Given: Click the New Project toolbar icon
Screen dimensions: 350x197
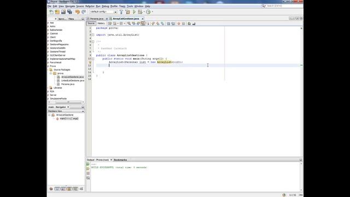Looking at the screenshot, I should (57, 12).
